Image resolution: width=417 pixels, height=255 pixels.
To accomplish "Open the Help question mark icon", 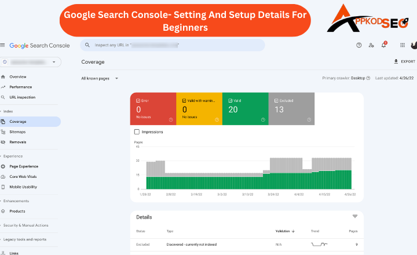I will [x=359, y=45].
